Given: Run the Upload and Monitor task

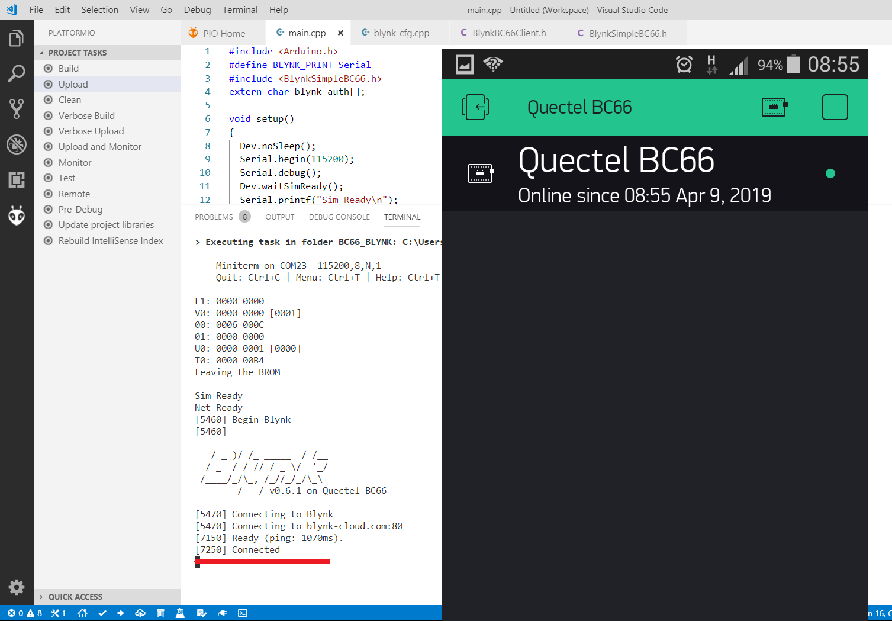Looking at the screenshot, I should (x=99, y=147).
